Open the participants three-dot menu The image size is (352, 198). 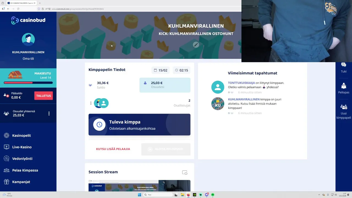(x=91, y=103)
